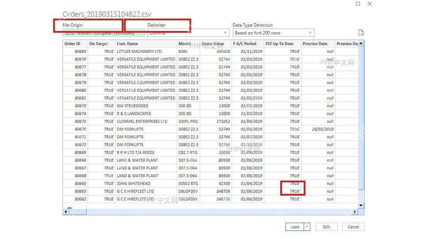425x239 pixels.
Task: Click the vertical scrollbar down arrow
Action: click(x=361, y=205)
